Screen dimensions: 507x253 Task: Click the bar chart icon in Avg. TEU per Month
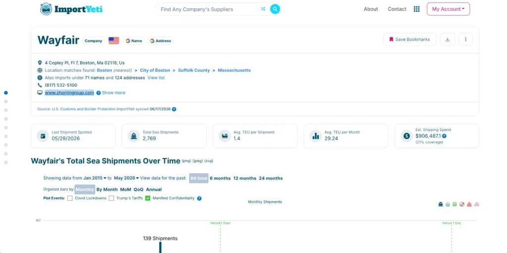click(x=315, y=136)
